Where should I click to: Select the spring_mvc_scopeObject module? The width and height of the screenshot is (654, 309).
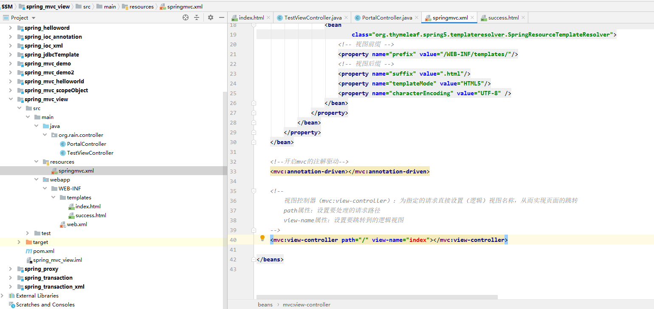pyautogui.click(x=56, y=90)
